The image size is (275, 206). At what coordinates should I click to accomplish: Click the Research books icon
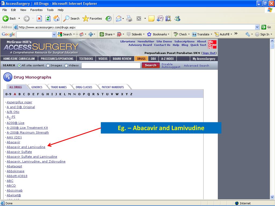(168, 19)
